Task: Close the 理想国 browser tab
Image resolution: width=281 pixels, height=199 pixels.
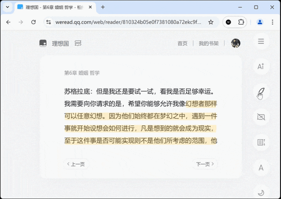Action: pos(90,7)
